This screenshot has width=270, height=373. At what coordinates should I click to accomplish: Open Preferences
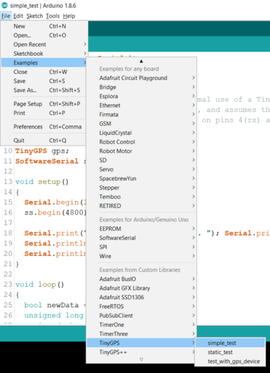44,127
